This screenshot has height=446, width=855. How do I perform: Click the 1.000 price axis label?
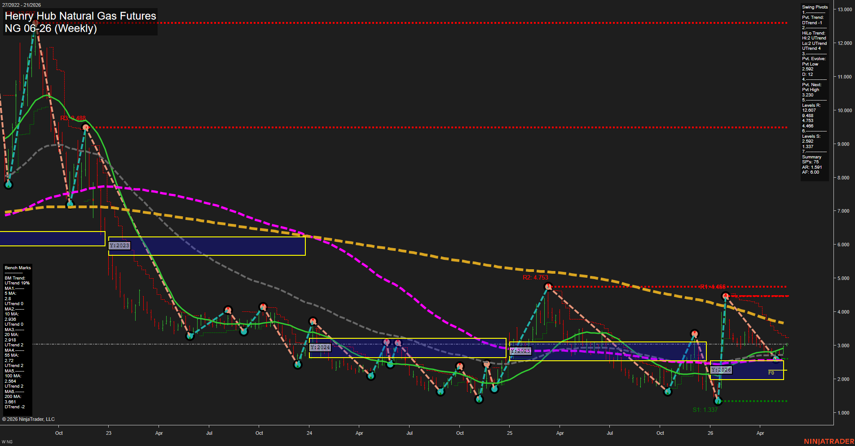point(843,413)
